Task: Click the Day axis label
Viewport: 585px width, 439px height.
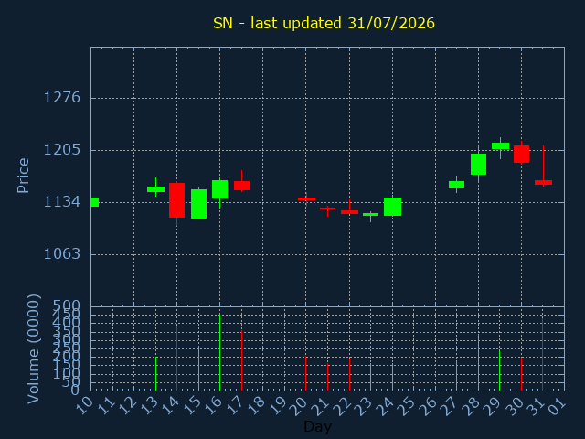Action: (317, 426)
